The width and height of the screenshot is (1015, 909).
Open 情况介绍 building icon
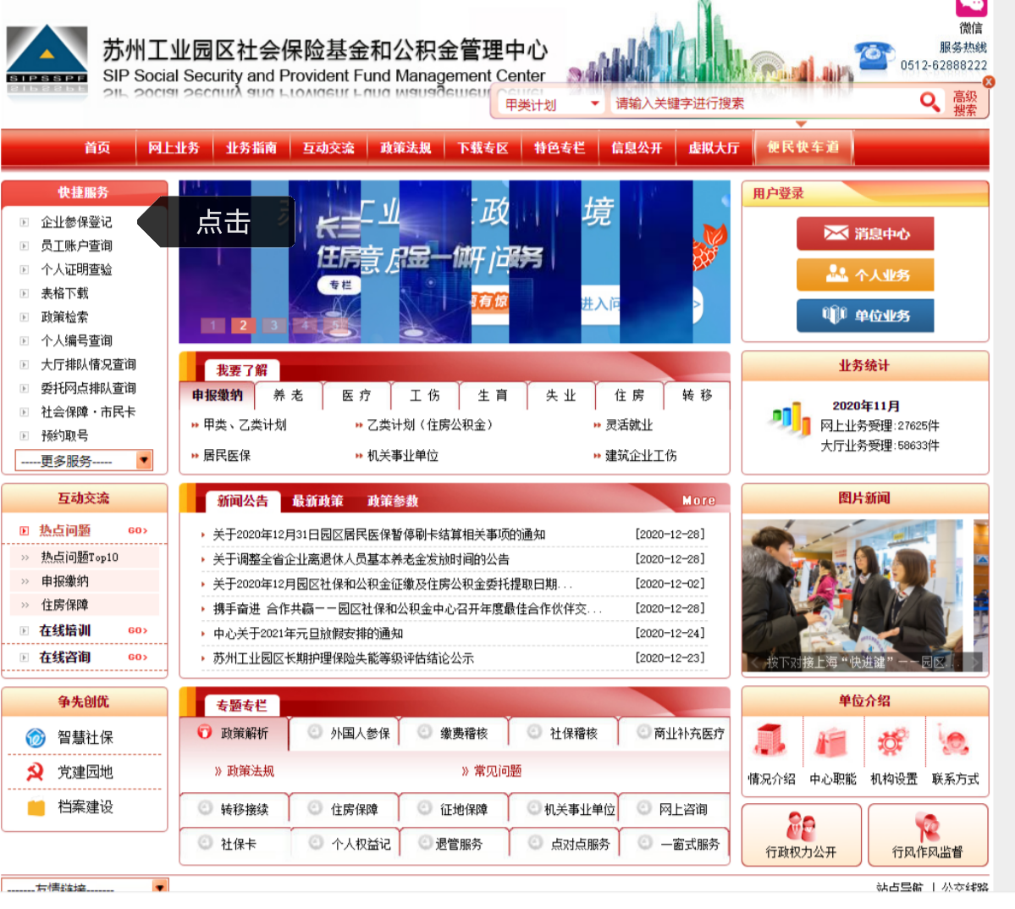(770, 740)
